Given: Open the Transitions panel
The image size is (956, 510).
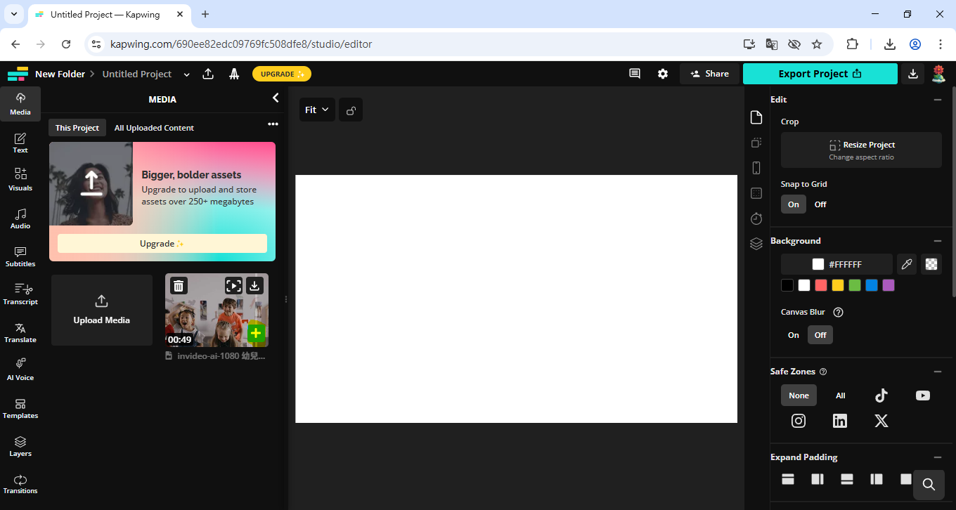Looking at the screenshot, I should pos(20,483).
